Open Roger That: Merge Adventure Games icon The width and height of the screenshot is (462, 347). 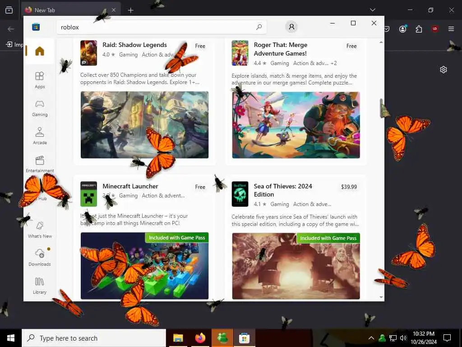pyautogui.click(x=240, y=53)
